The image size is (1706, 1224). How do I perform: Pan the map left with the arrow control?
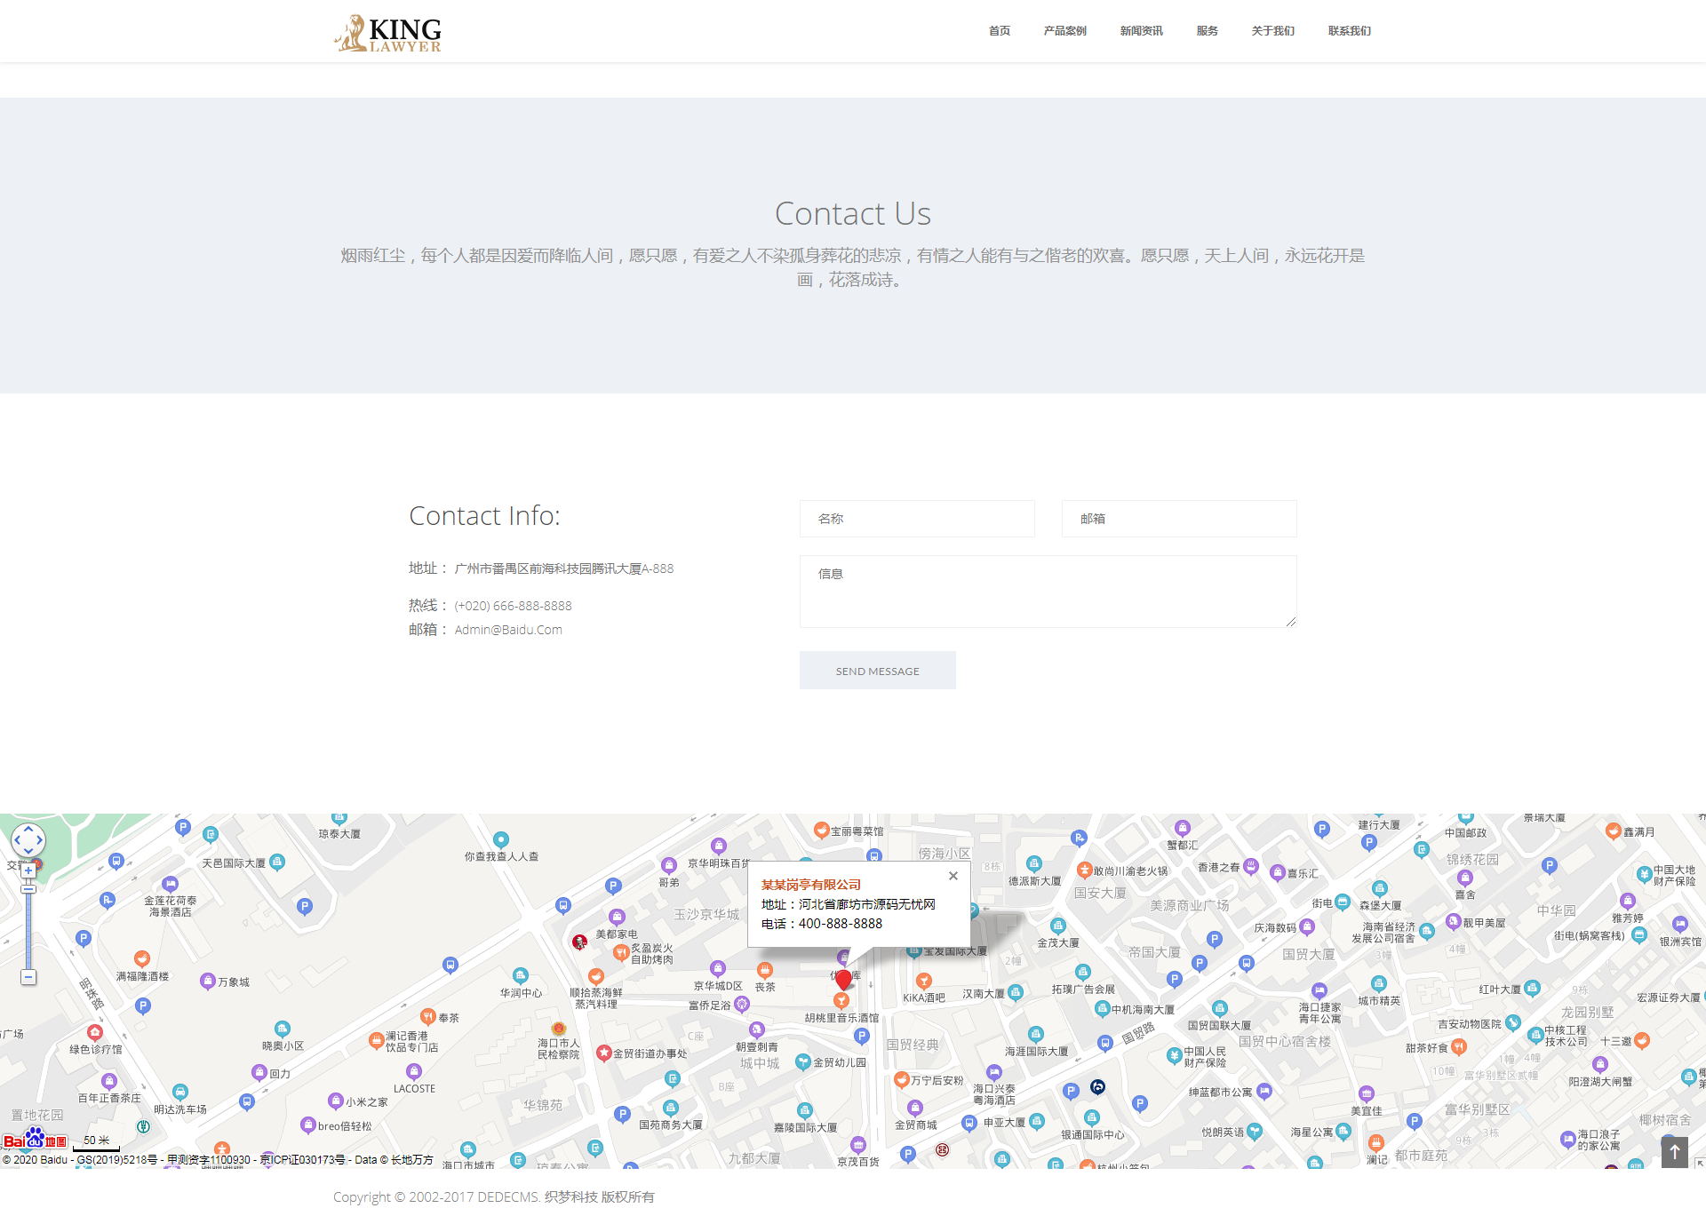[17, 839]
